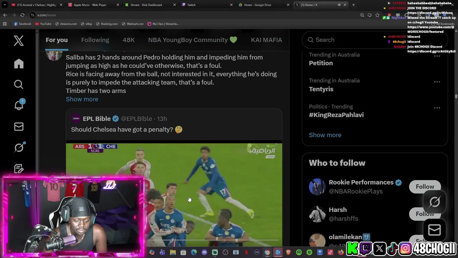
Task: Open the @EPLBible profile handle
Action: (136, 119)
